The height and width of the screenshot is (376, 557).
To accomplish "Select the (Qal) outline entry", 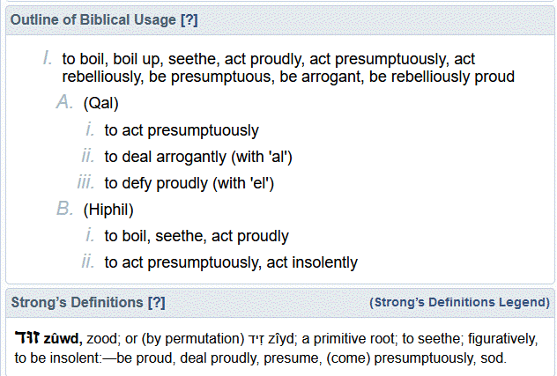I will tap(100, 104).
